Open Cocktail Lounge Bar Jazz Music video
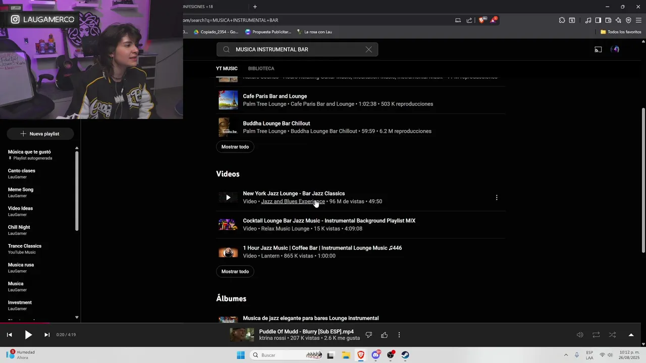This screenshot has width=646, height=363. [329, 221]
